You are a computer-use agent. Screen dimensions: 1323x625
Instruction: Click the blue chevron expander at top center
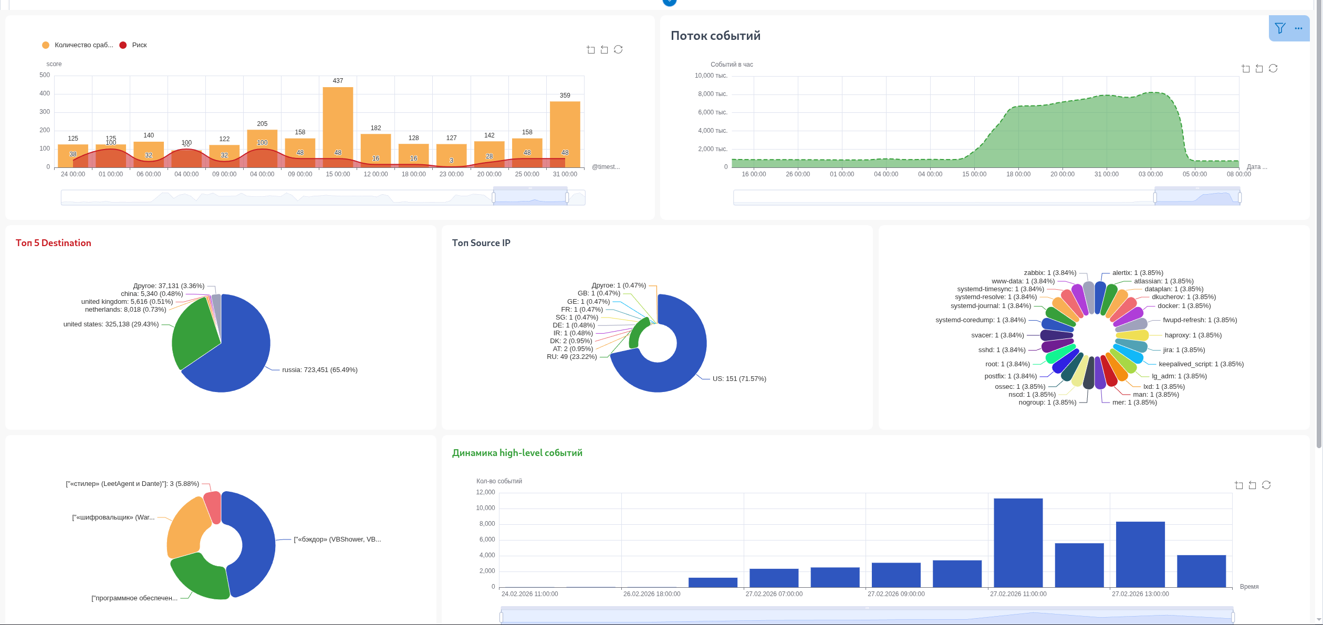[x=670, y=2]
